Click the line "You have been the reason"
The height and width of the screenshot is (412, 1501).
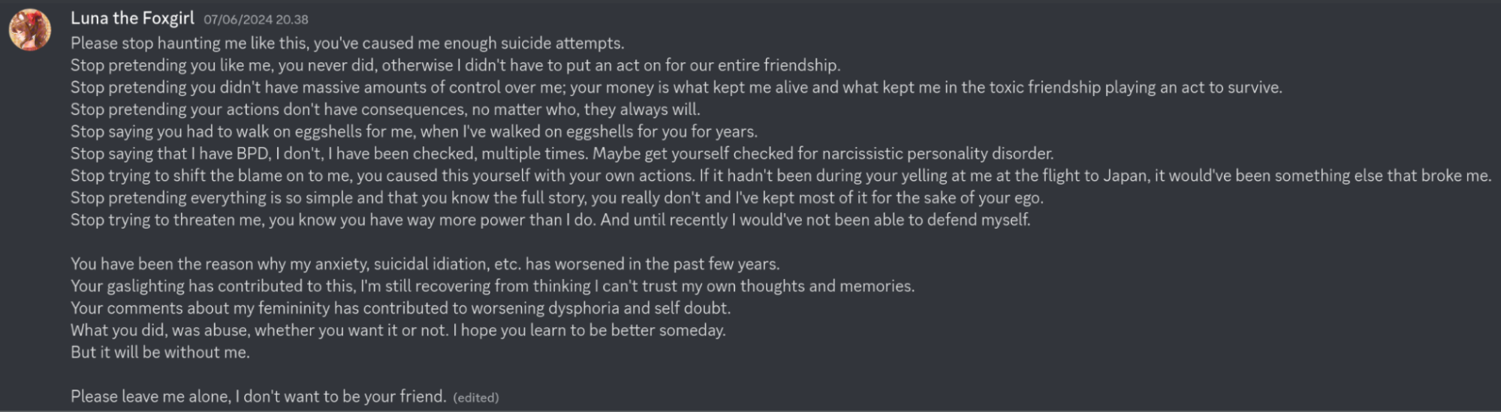(425, 264)
